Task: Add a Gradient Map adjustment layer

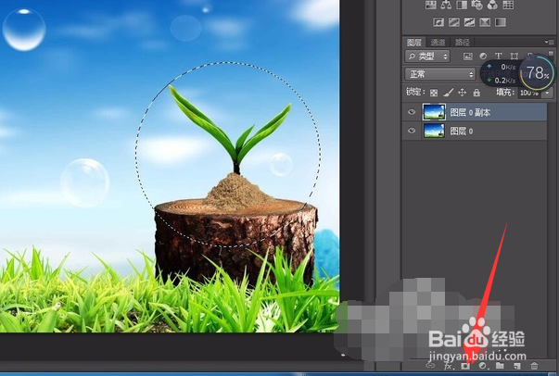Action: coord(501,22)
